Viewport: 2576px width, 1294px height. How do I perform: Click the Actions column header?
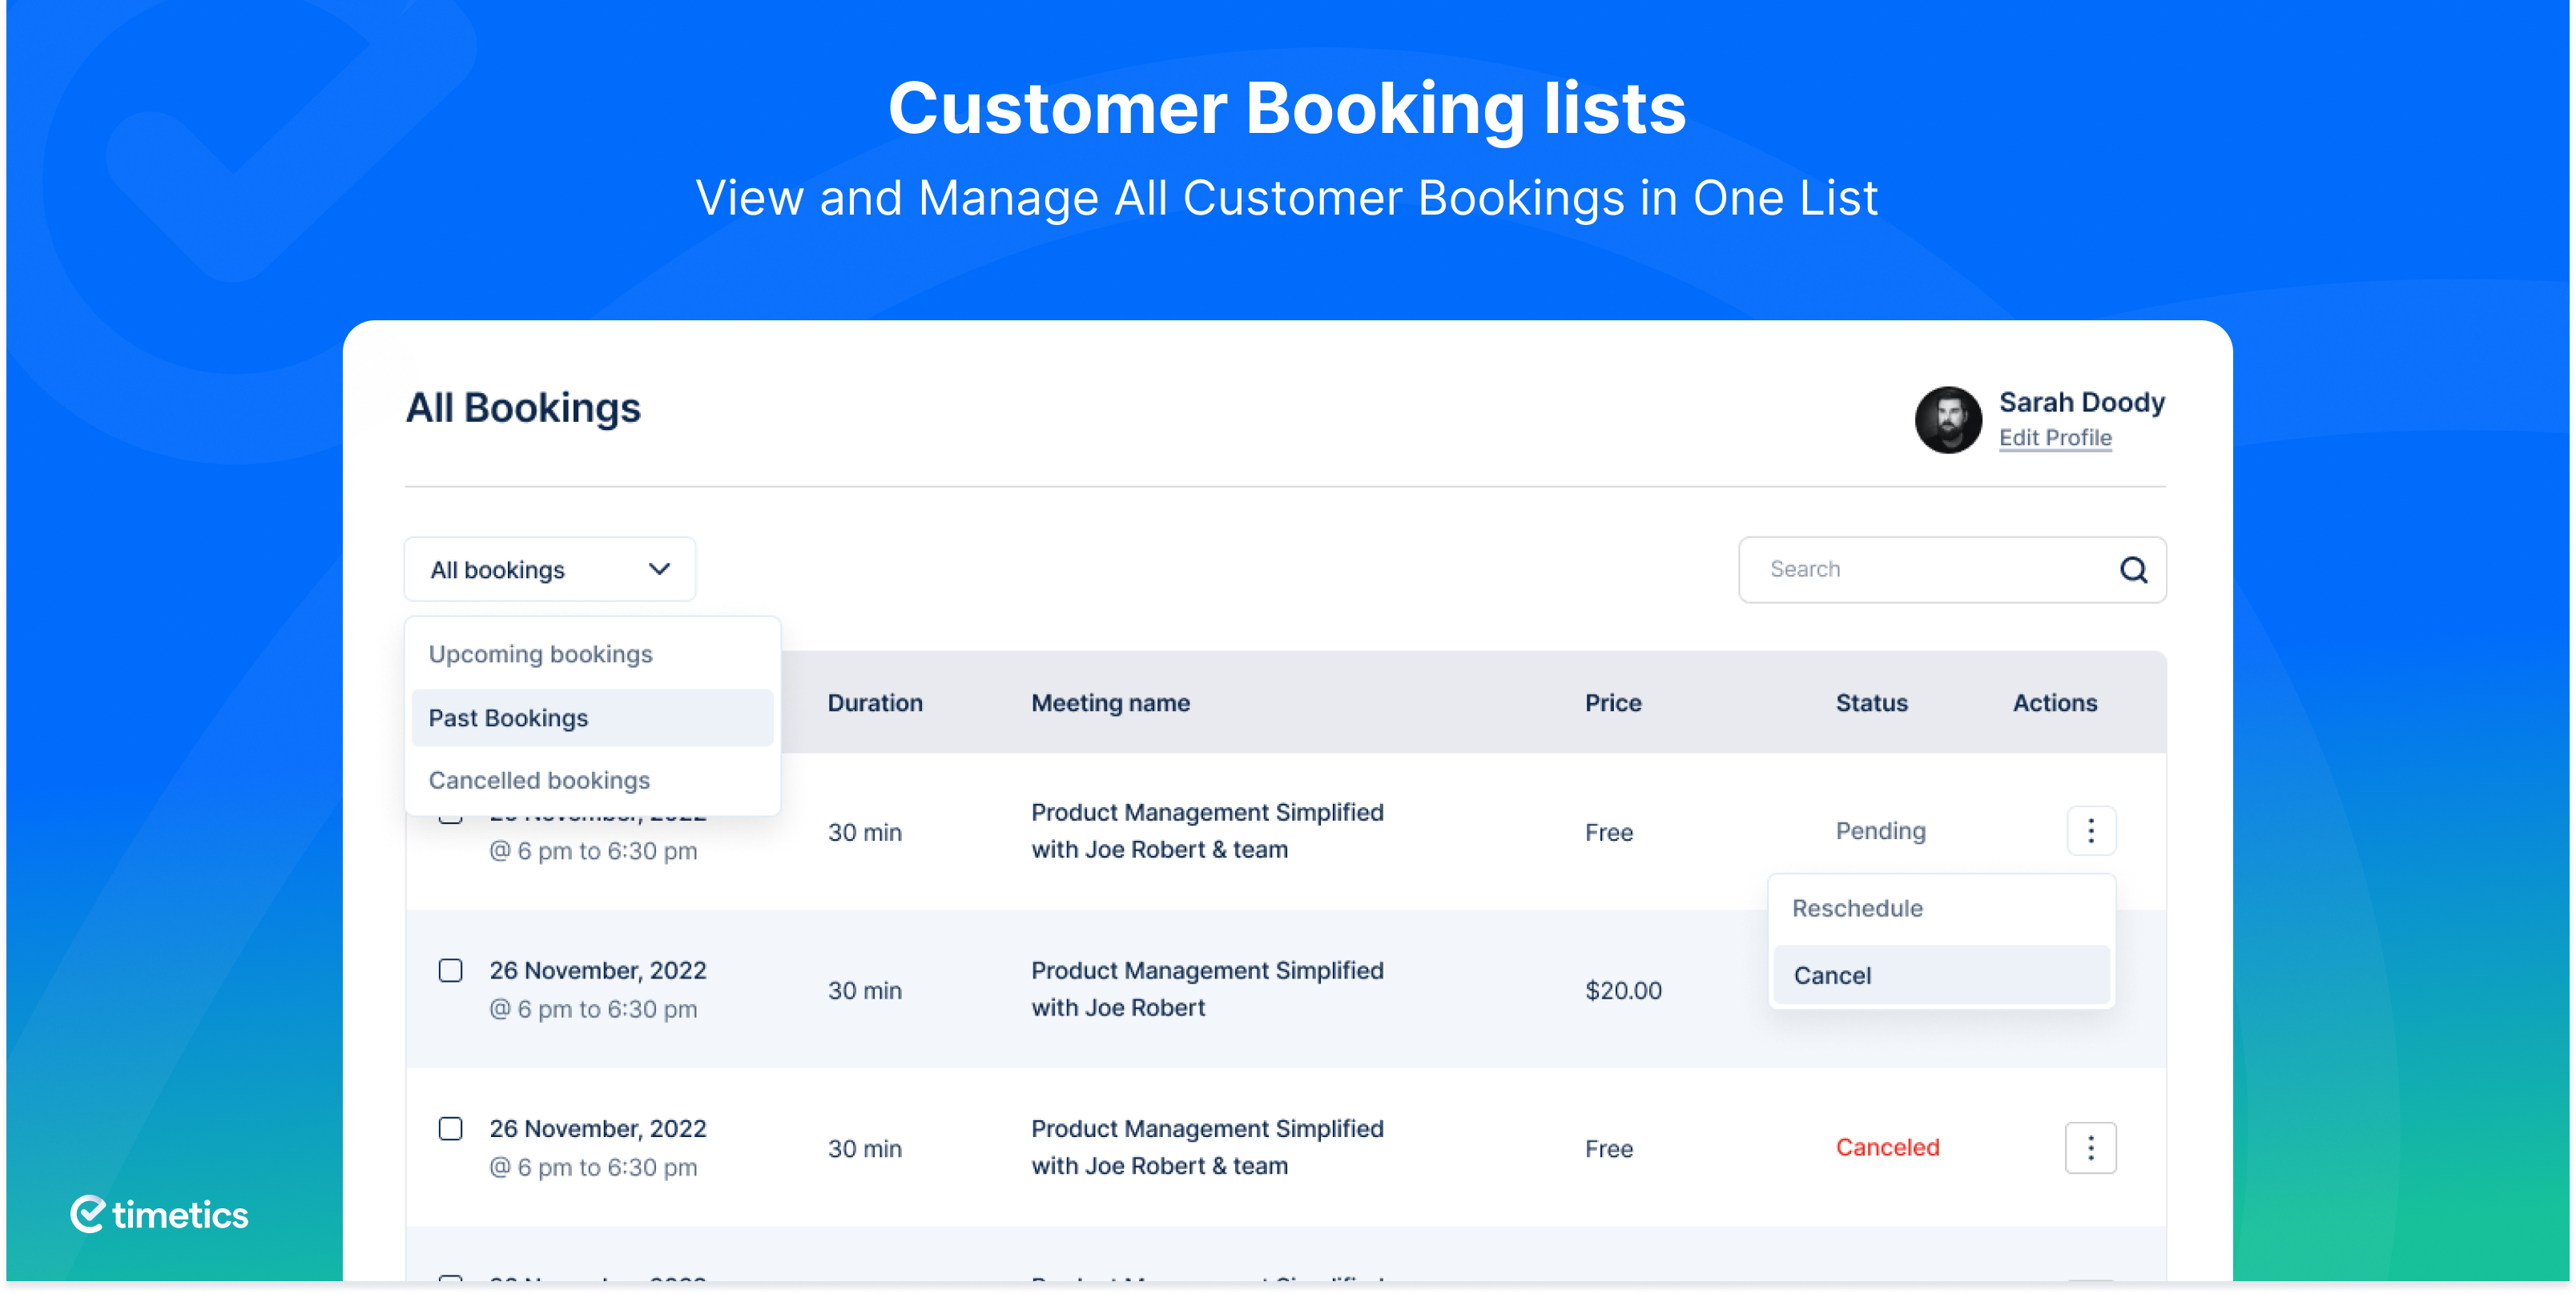pyautogui.click(x=2055, y=703)
